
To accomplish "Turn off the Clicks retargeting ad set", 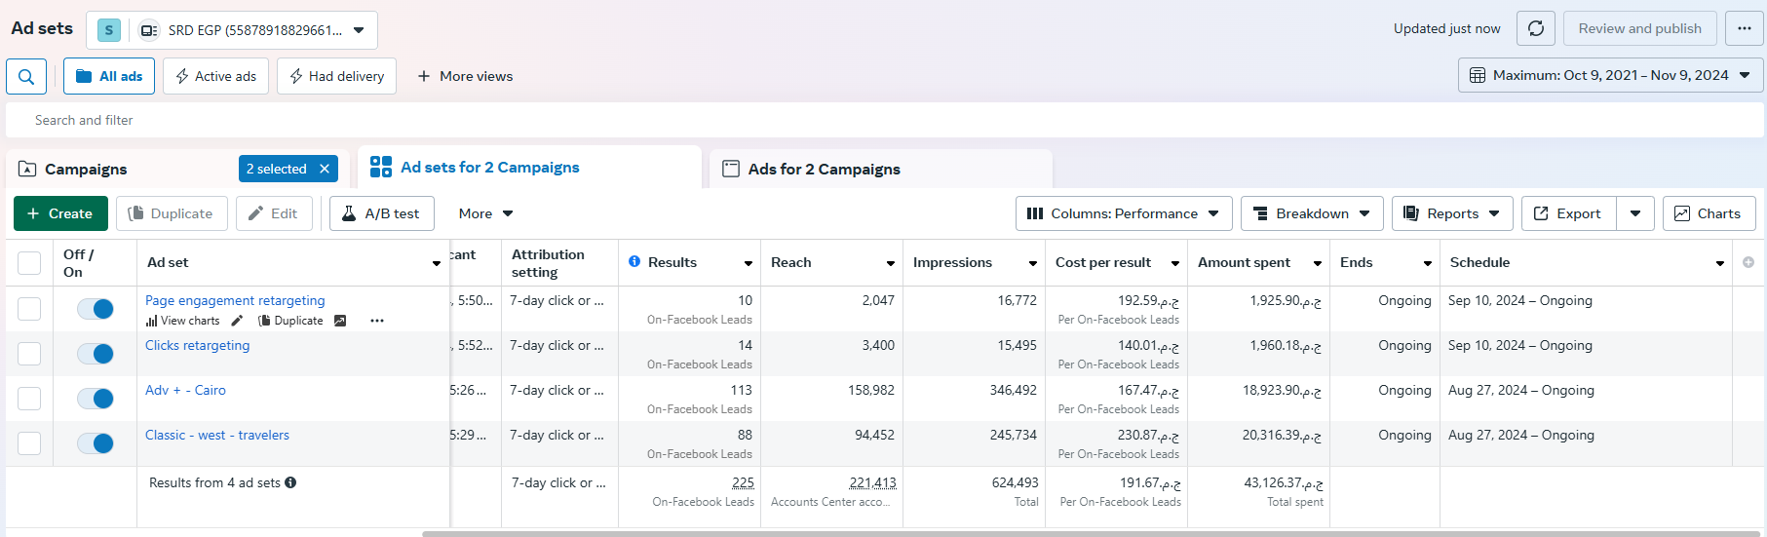I will point(96,354).
